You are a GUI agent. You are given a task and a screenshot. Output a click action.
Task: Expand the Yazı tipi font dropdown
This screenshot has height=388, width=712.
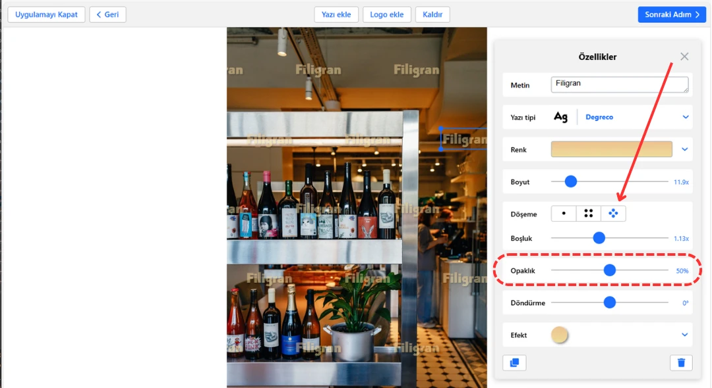[686, 117]
